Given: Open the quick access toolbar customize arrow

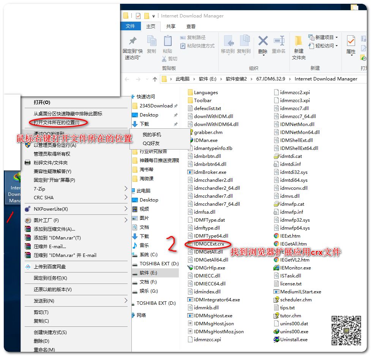Looking at the screenshot, I should tap(153, 16).
